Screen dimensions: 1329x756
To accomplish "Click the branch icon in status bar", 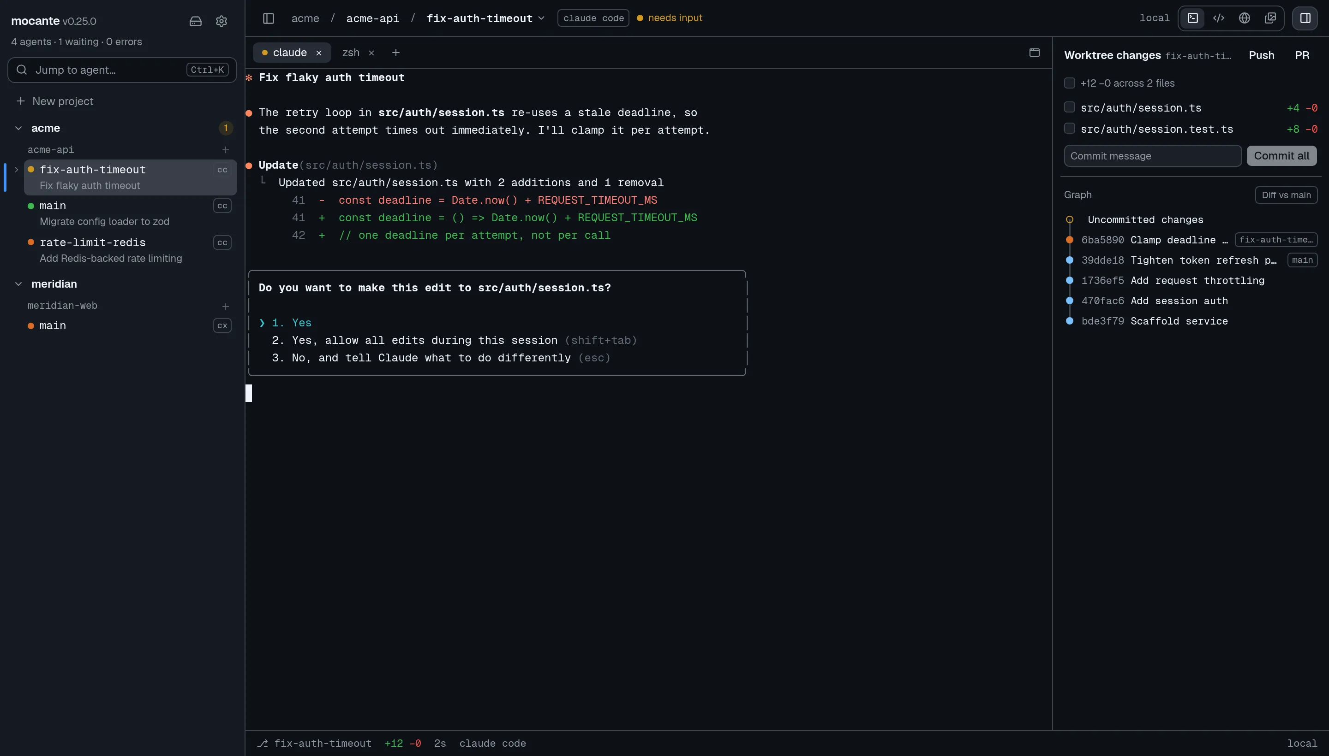I will [263, 744].
